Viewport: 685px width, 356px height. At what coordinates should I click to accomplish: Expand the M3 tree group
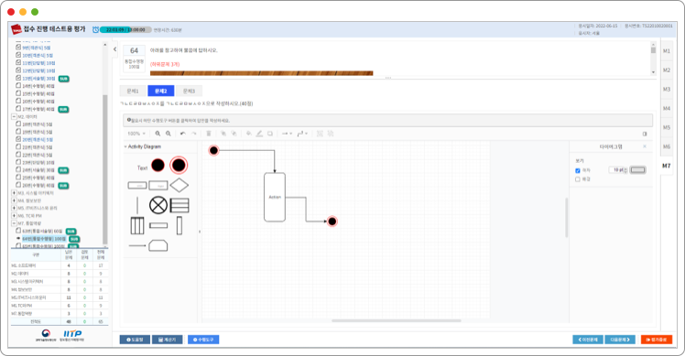(14, 192)
